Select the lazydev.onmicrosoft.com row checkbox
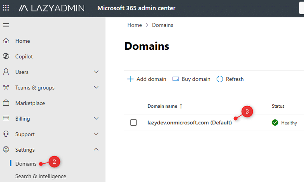 tap(133, 122)
